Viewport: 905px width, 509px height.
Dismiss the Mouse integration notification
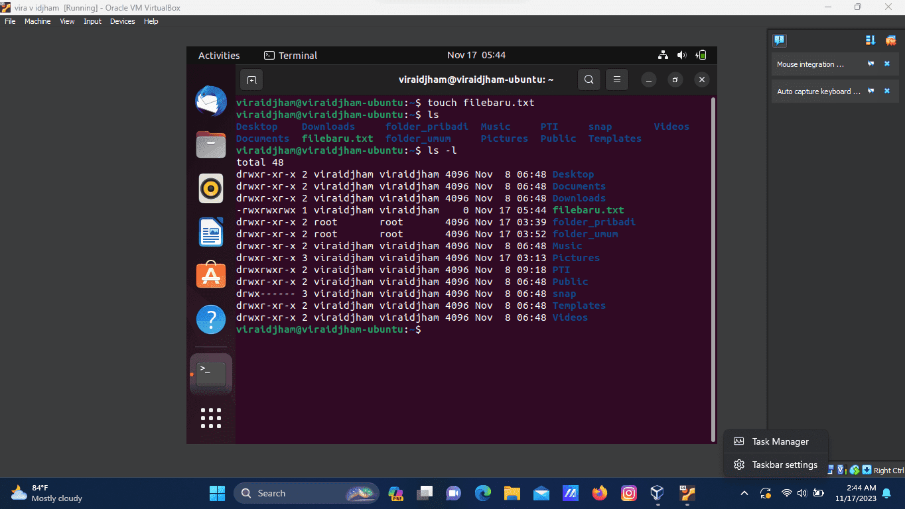[887, 64]
